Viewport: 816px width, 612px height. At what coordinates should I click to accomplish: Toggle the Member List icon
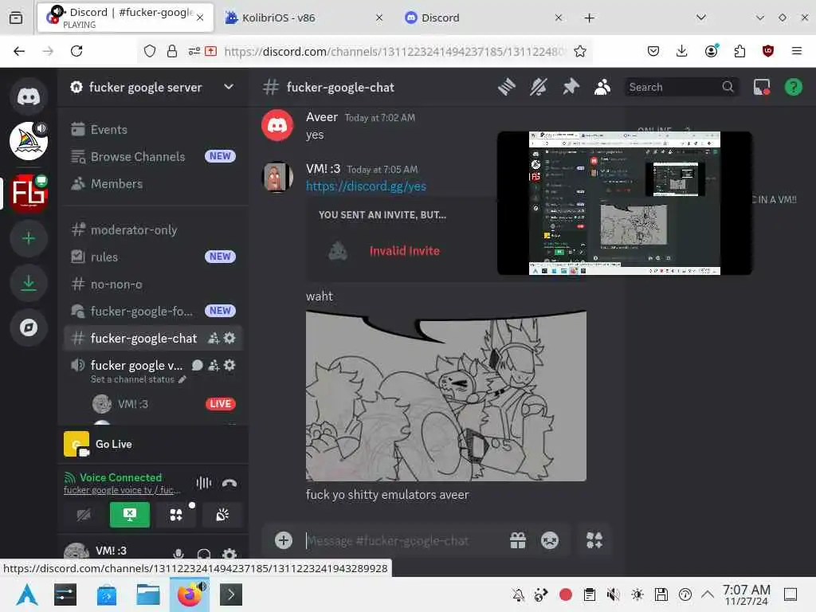click(x=602, y=87)
